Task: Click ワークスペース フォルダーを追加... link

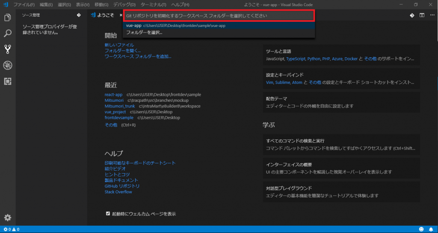Action: click(138, 56)
